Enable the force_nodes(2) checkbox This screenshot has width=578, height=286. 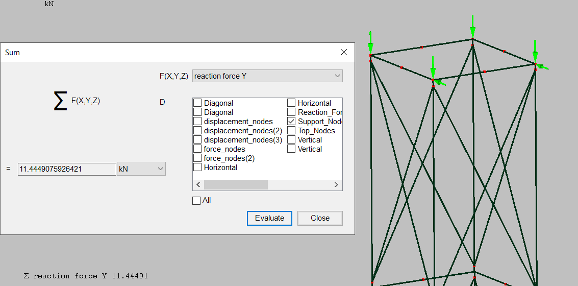coord(197,158)
